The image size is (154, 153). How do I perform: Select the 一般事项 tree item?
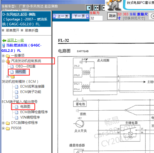coord(18,55)
